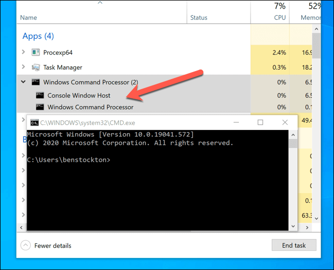The image size is (334, 270).
Task: Maximize the CMD.exe window
Action: [x=260, y=123]
